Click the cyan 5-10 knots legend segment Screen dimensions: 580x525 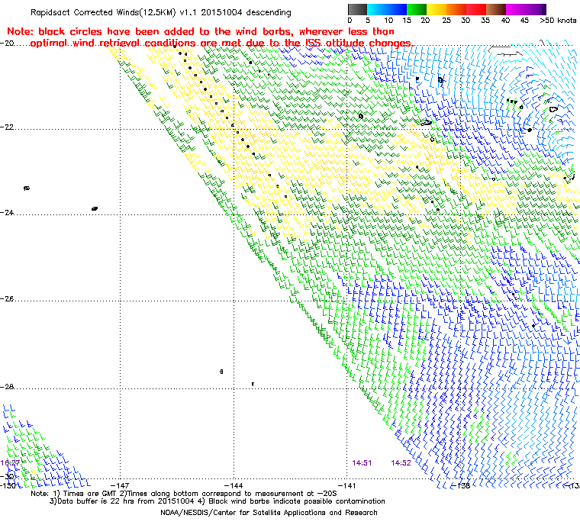[x=377, y=9]
